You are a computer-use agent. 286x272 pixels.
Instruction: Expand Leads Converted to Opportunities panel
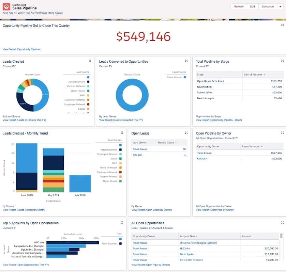pyautogui.click(x=186, y=61)
